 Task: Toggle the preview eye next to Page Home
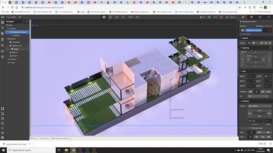[20, 17]
